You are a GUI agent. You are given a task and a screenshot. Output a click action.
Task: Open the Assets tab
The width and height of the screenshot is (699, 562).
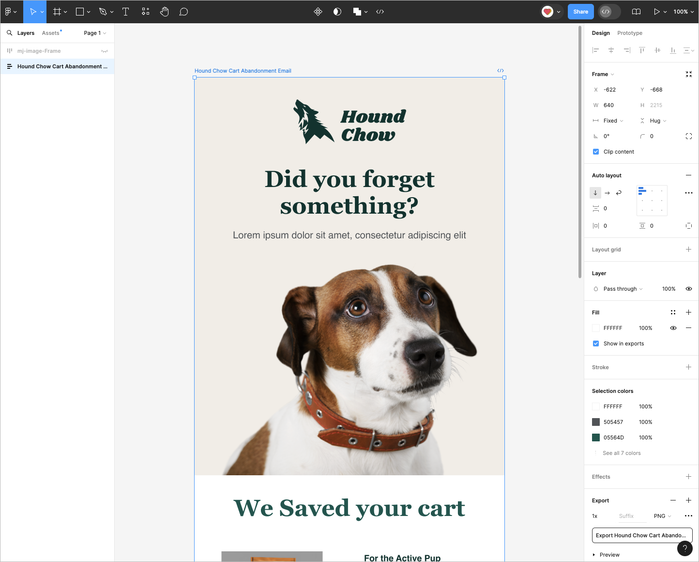(51, 33)
